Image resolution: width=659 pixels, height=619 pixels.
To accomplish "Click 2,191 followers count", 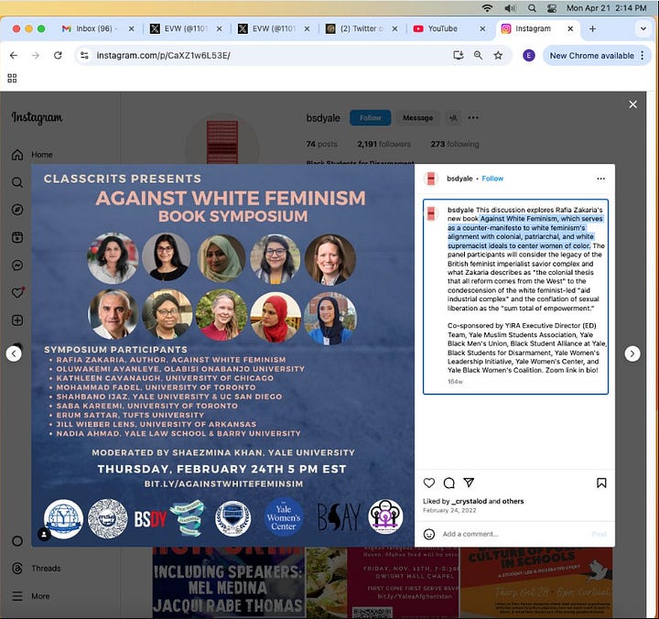I will tap(384, 145).
